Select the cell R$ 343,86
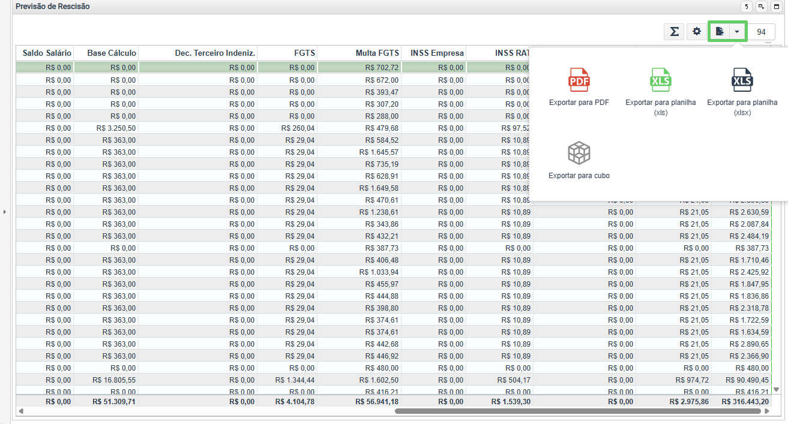The width and height of the screenshot is (788, 424). tap(359, 224)
